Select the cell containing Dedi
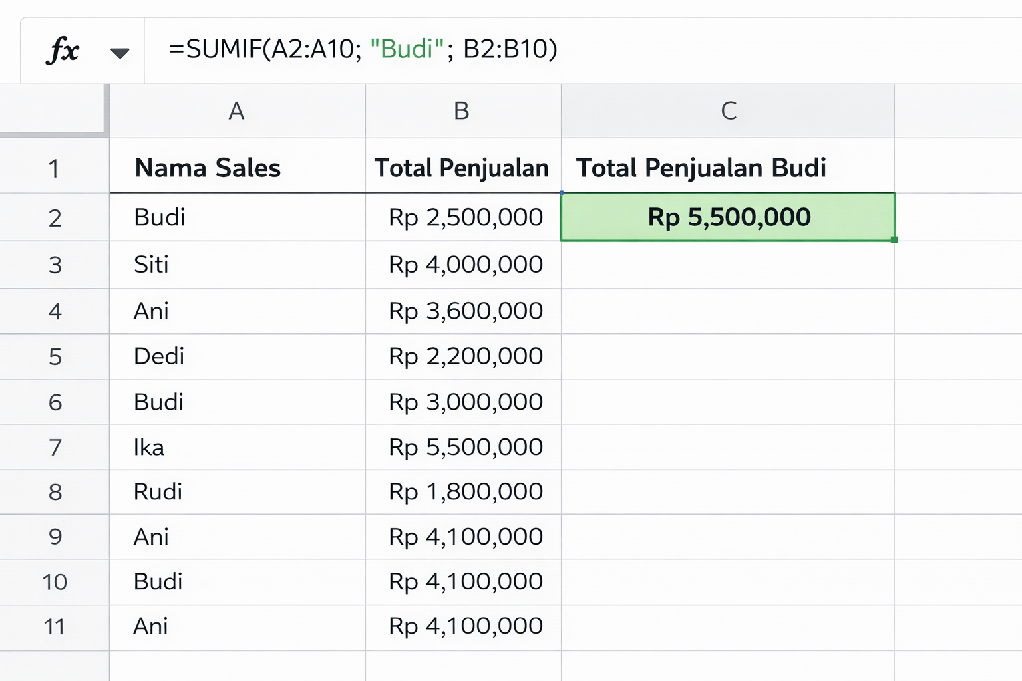This screenshot has height=681, width=1022. [x=159, y=356]
